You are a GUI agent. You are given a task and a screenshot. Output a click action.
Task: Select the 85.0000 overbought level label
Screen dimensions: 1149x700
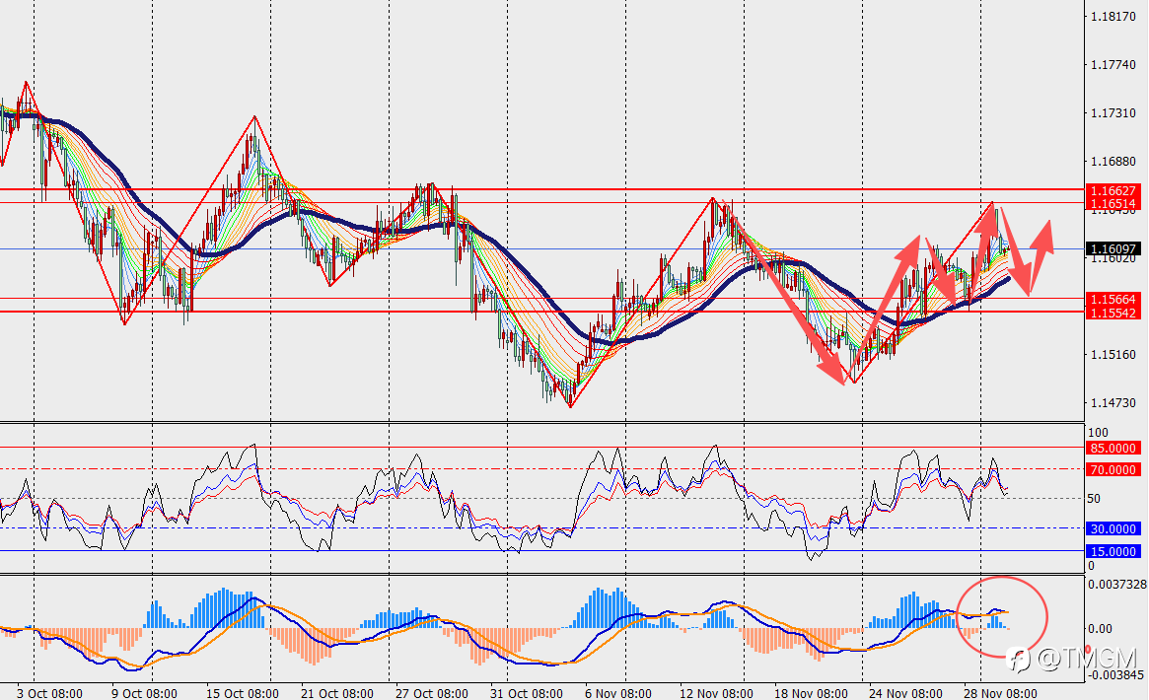(1113, 448)
